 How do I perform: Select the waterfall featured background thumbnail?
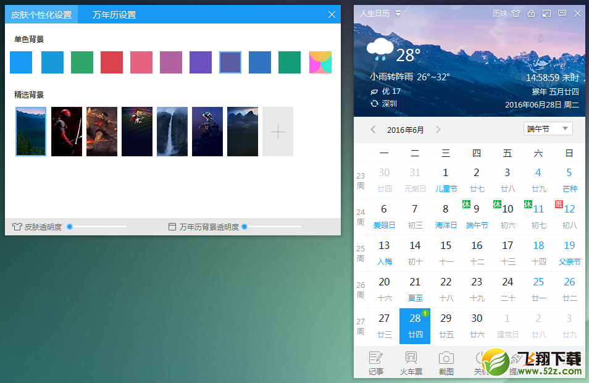(172, 132)
